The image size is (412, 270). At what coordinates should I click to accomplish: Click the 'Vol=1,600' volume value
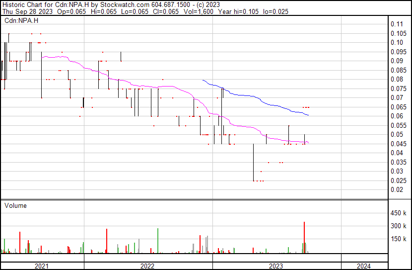click(199, 11)
